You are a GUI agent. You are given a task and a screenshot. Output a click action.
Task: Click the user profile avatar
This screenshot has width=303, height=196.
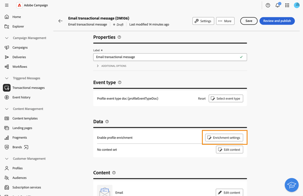pos(297,5)
